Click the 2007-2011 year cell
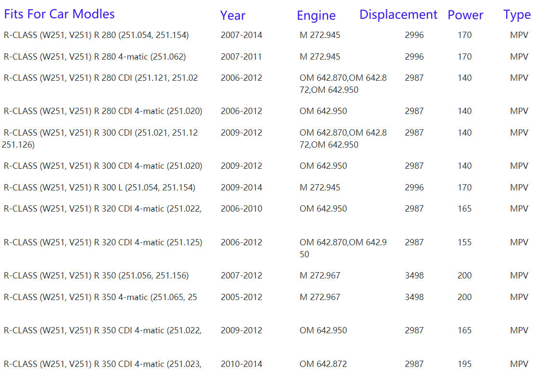Viewport: 538px width, 378px height. pyautogui.click(x=241, y=57)
